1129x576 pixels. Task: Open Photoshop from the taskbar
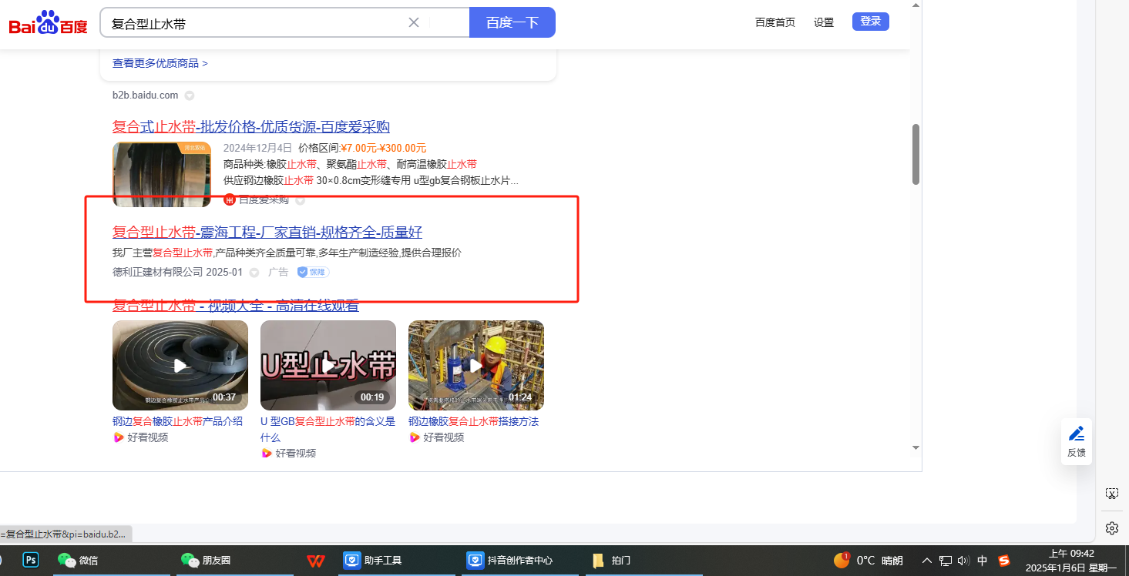[x=31, y=560]
